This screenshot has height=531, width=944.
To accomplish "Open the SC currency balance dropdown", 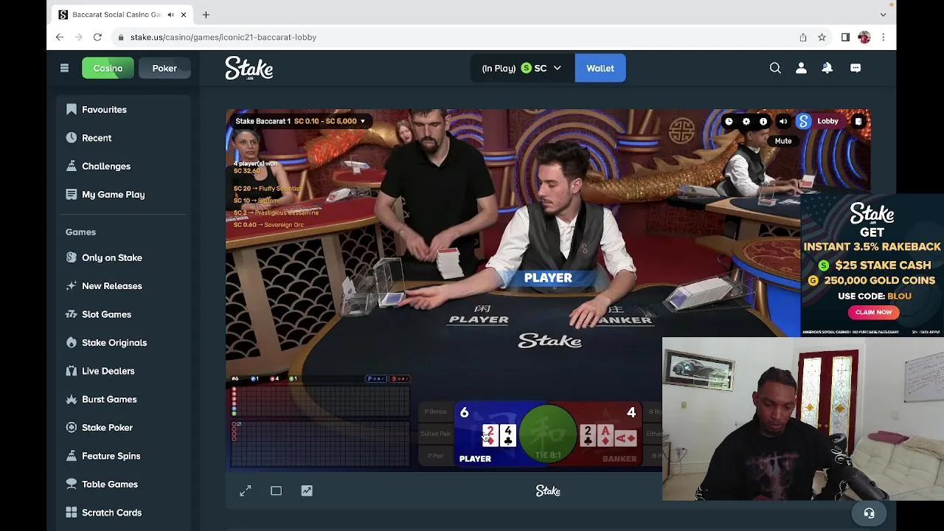I will [522, 68].
